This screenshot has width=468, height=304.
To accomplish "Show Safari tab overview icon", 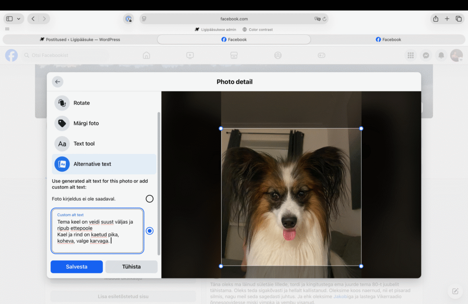I will tap(458, 19).
